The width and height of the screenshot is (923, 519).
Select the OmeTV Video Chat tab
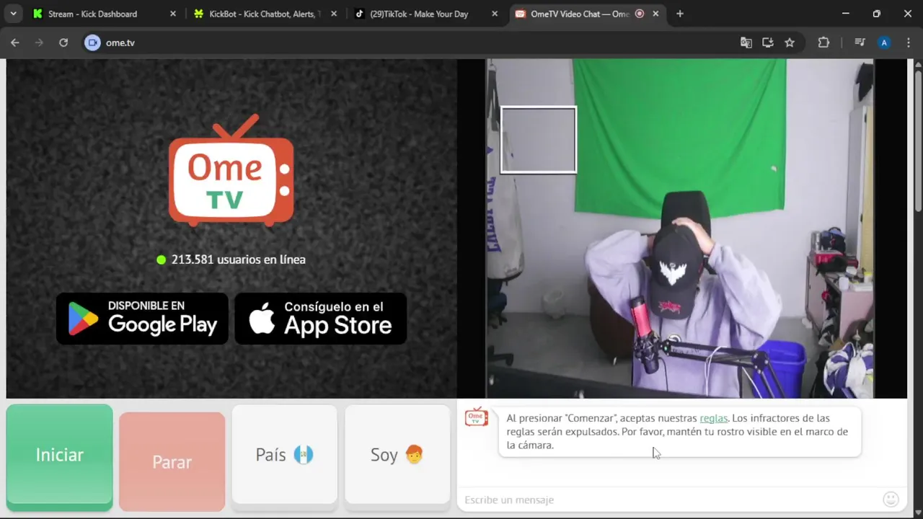(x=586, y=14)
